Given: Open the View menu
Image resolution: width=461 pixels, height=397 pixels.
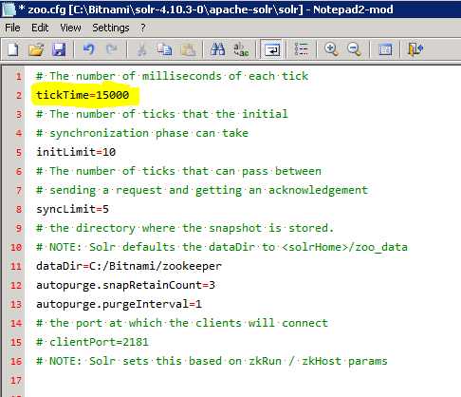Looking at the screenshot, I should point(70,28).
